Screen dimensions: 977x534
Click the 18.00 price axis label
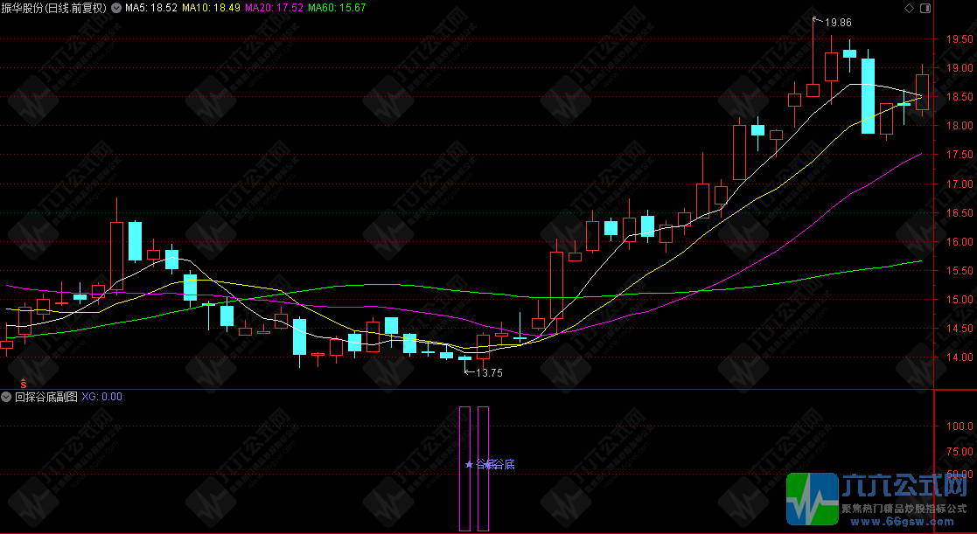pos(960,126)
